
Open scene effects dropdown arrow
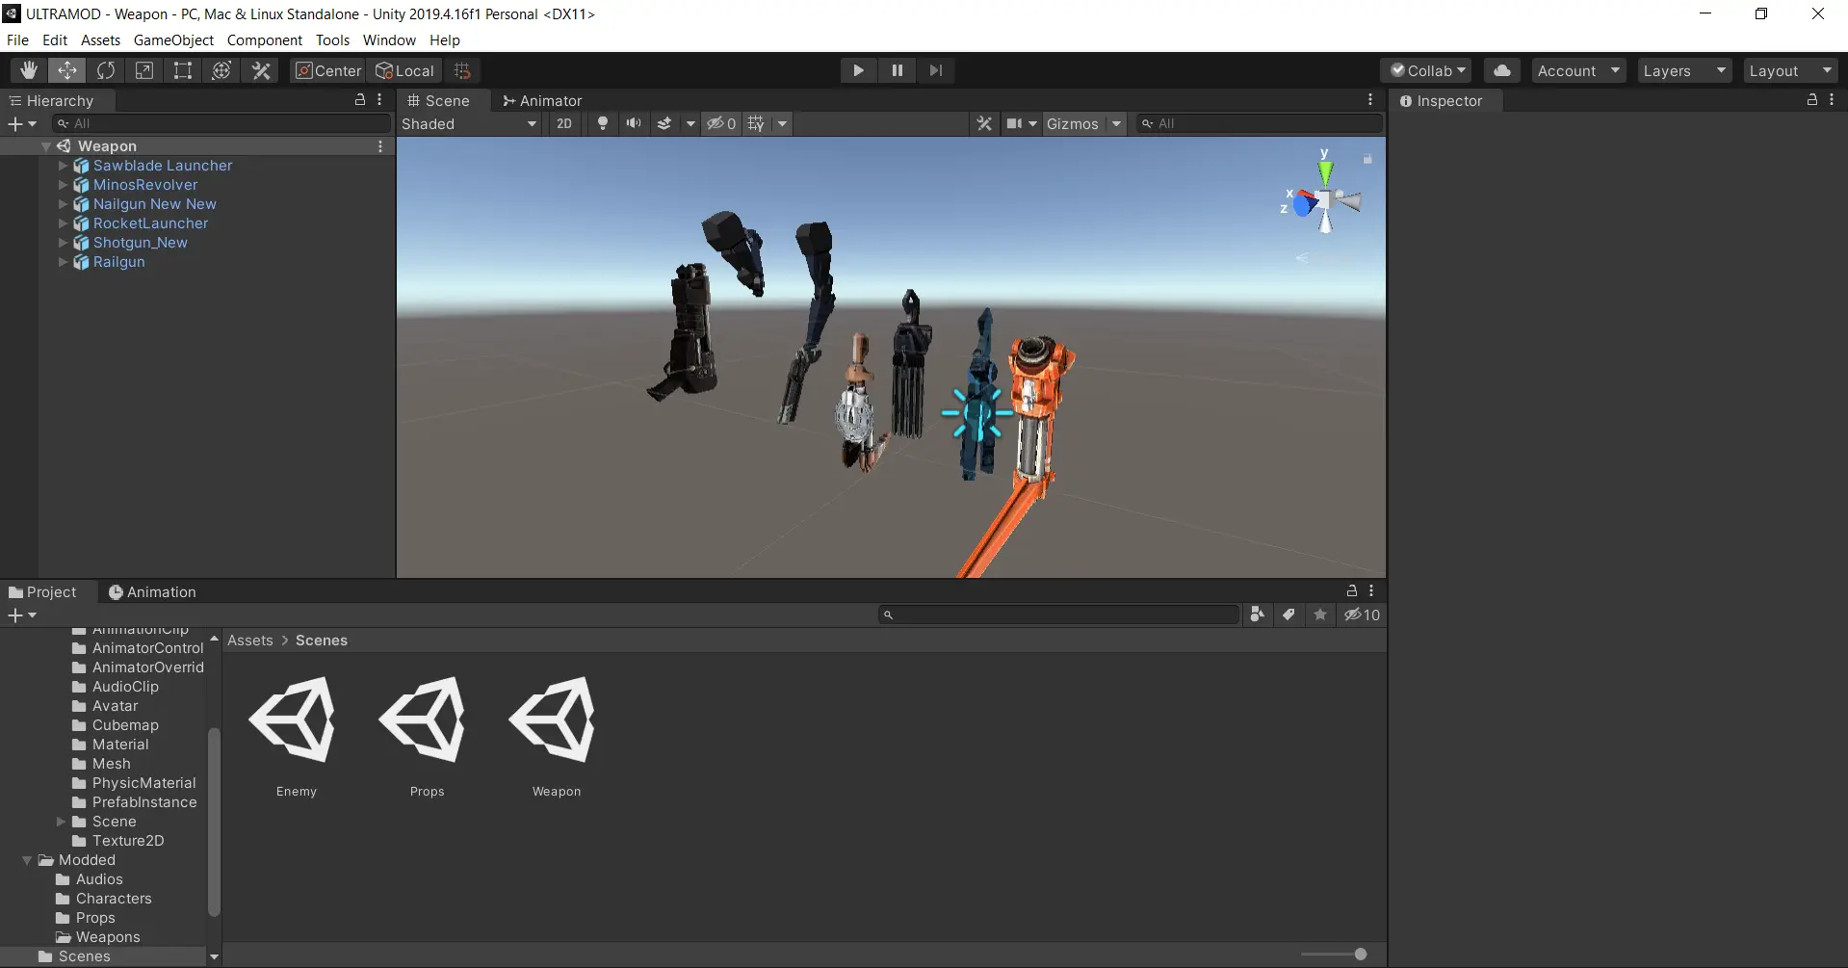point(690,123)
